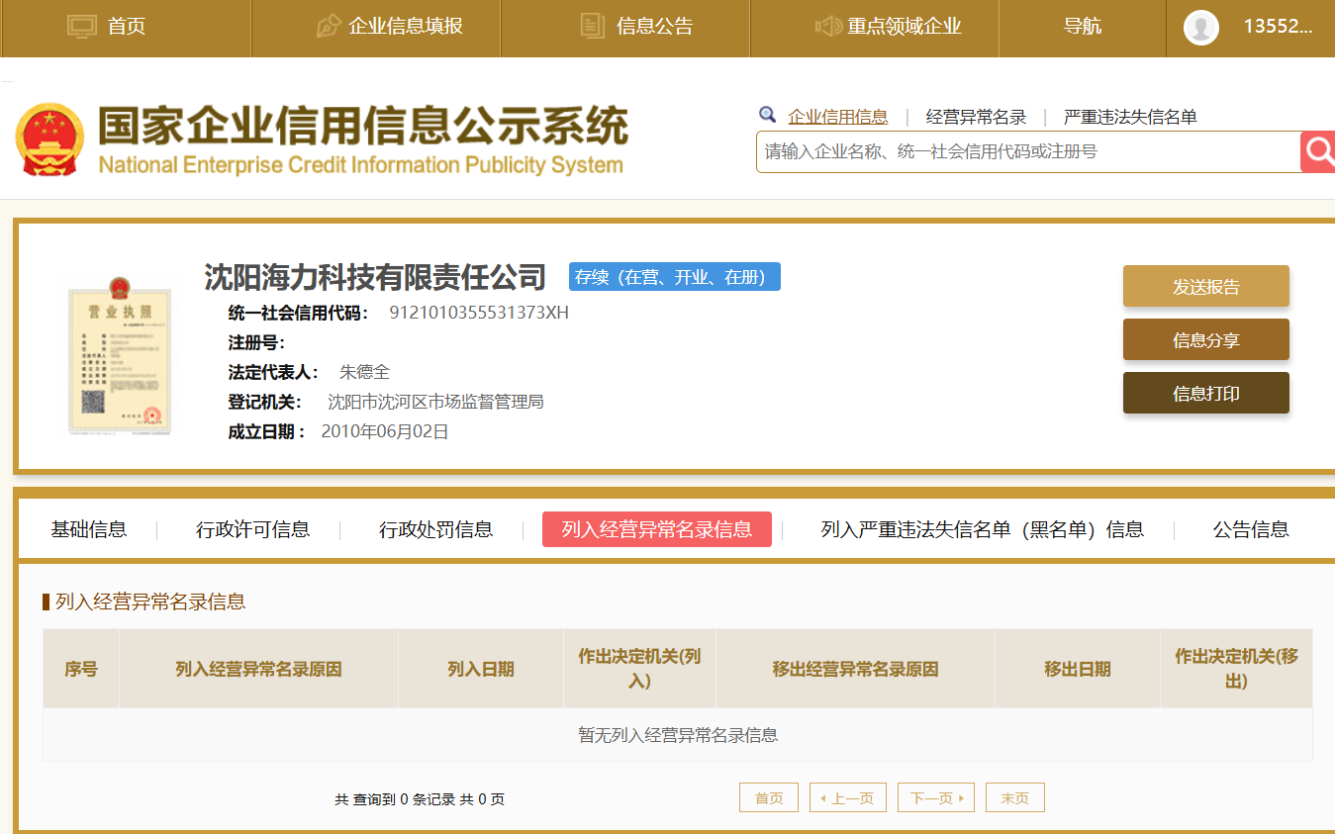Click the 信息分享 button
Image resolution: width=1335 pixels, height=834 pixels.
click(1205, 340)
